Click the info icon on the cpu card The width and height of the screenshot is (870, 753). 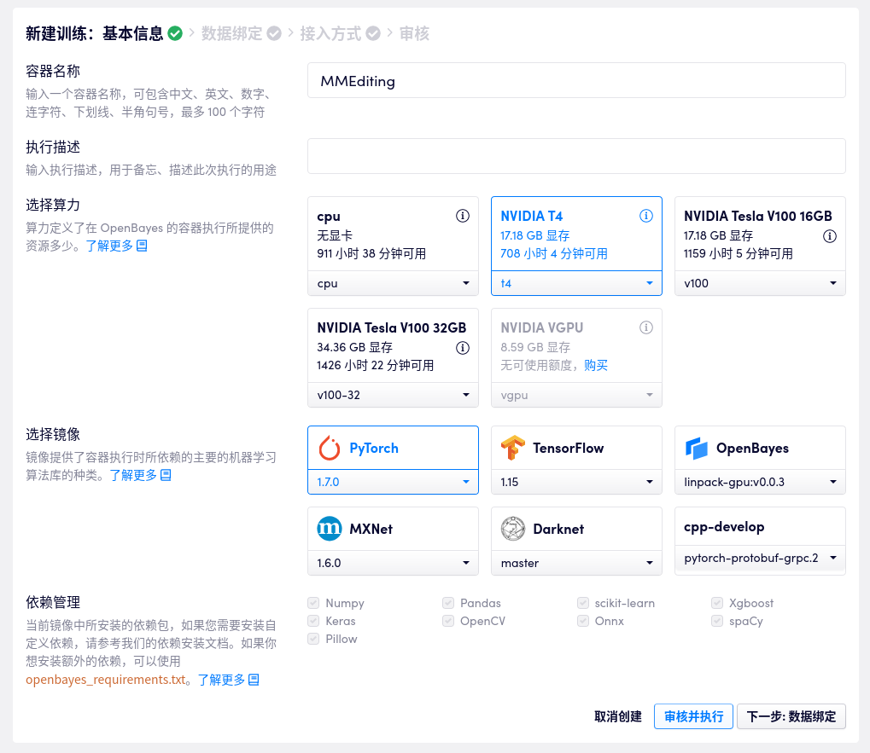[x=463, y=216]
